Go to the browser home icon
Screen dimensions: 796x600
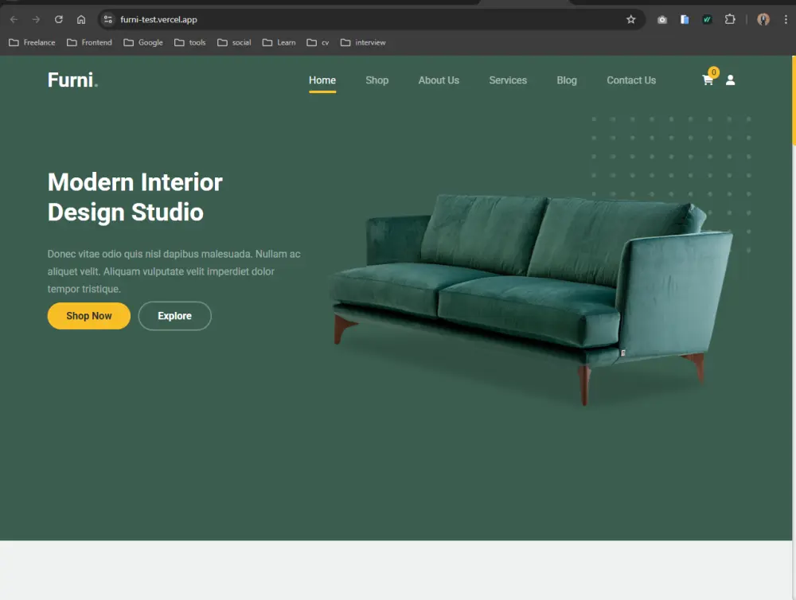click(x=81, y=19)
